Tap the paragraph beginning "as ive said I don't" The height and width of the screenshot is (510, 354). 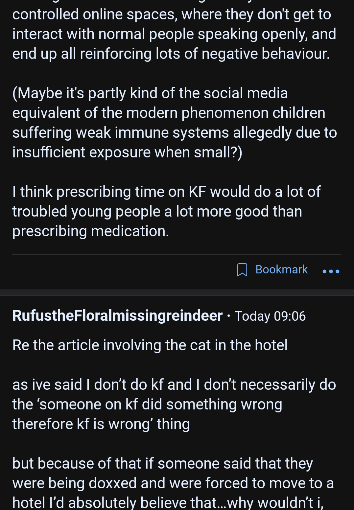click(x=174, y=404)
